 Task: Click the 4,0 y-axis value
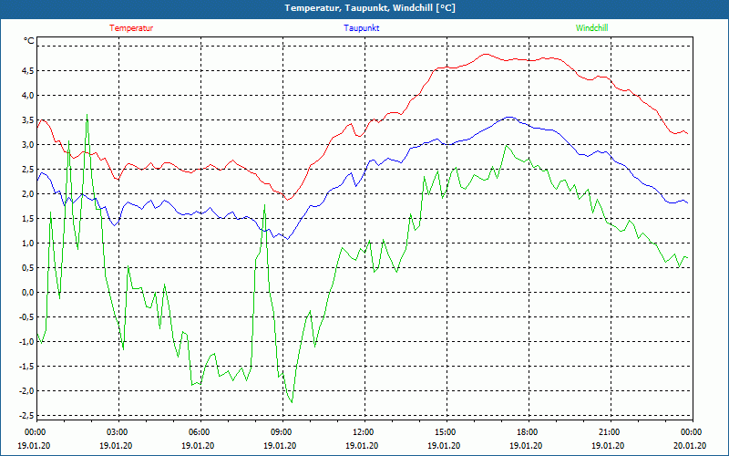tap(28, 96)
